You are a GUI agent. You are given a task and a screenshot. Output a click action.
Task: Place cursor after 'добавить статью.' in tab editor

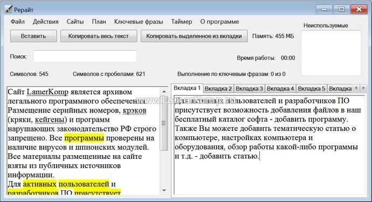pyautogui.click(x=259, y=156)
